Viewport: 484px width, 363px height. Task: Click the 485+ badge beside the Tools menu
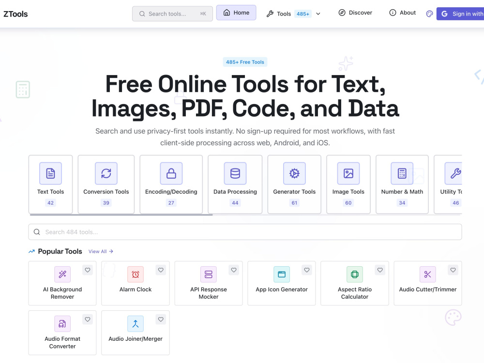[x=303, y=14]
